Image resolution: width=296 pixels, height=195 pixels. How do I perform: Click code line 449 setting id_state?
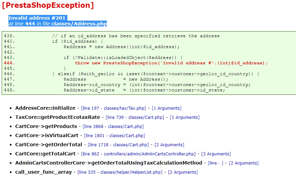[144, 90]
